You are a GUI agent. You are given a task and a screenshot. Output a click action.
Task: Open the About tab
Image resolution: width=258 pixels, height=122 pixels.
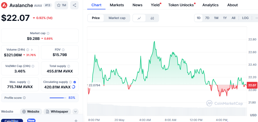coord(232,5)
